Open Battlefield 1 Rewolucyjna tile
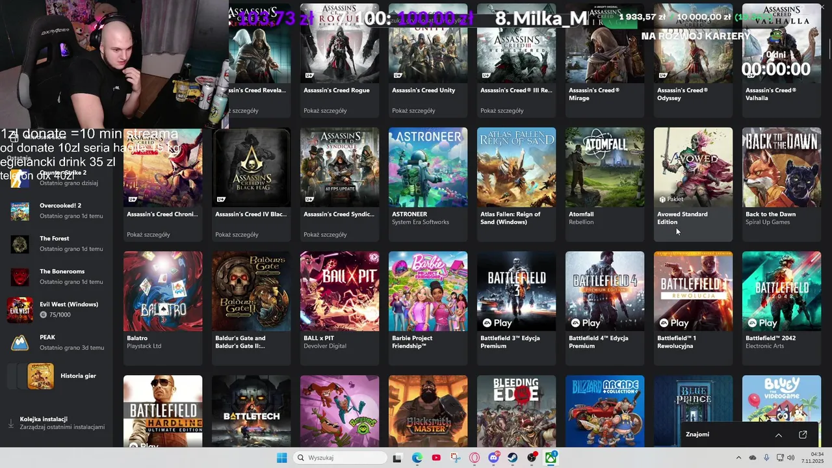Image resolution: width=832 pixels, height=468 pixels. click(x=693, y=309)
